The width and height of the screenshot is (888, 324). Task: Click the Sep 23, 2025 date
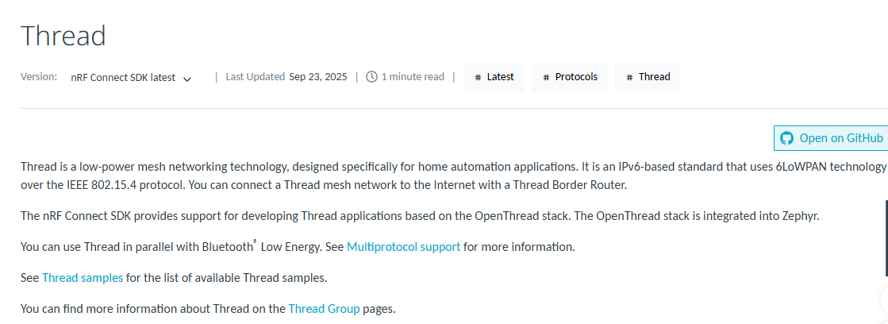[317, 77]
